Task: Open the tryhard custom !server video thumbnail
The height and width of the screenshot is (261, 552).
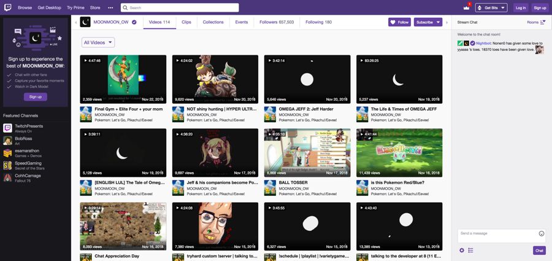Action: pos(215,227)
